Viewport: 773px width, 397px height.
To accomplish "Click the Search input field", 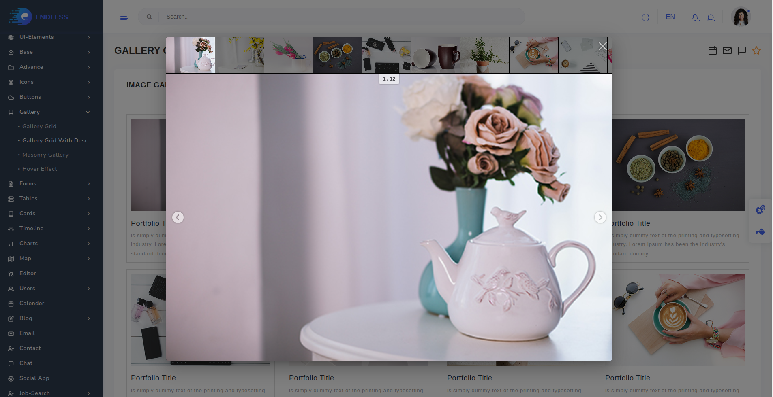I will tap(340, 17).
